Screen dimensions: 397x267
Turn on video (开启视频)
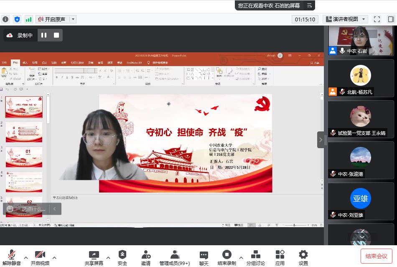tap(40, 255)
